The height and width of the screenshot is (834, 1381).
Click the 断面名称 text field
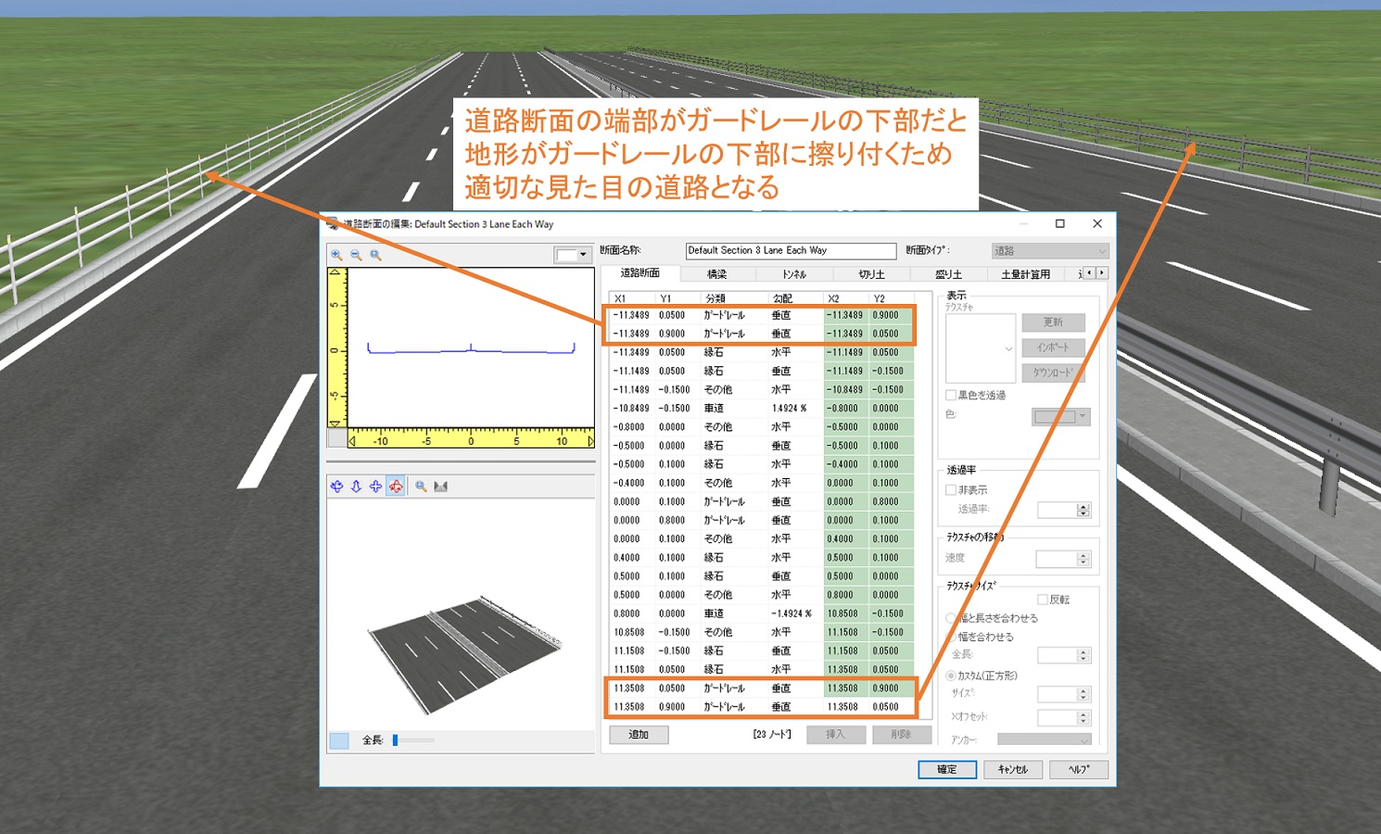[x=790, y=251]
